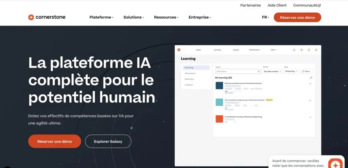Select the Learning tab in the preview nav
The width and height of the screenshot is (348, 168).
(217, 50)
